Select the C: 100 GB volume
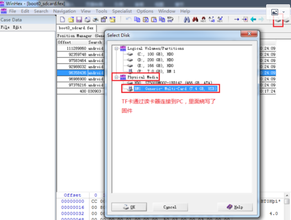 [155, 54]
